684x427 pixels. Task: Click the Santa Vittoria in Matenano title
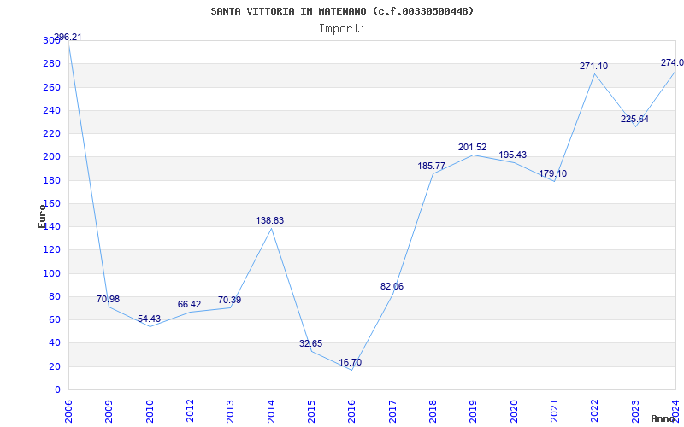click(342, 11)
